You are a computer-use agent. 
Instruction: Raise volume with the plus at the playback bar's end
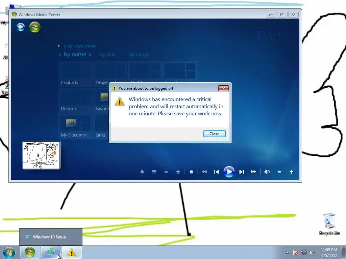[x=291, y=172]
